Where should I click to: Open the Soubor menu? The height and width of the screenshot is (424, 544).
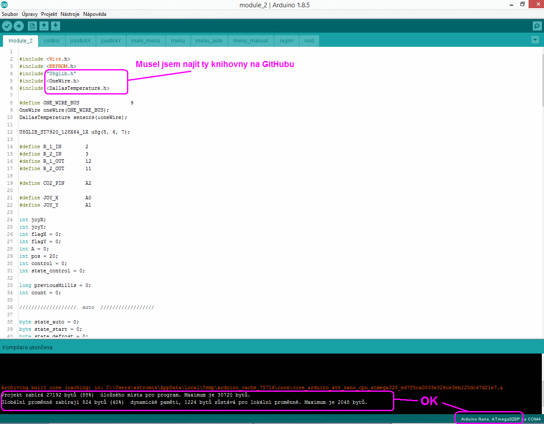10,14
